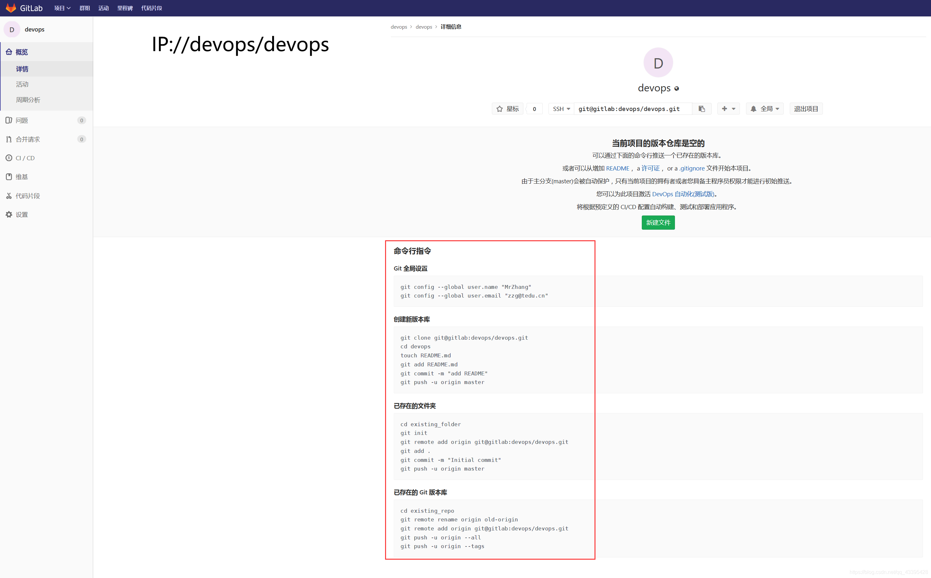The image size is (931, 578).
Task: Click the 维基 wiki icon in sidebar
Action: [x=9, y=177]
